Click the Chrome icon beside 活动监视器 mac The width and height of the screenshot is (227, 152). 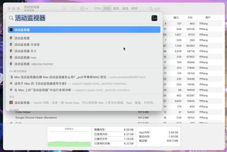pos(11,57)
